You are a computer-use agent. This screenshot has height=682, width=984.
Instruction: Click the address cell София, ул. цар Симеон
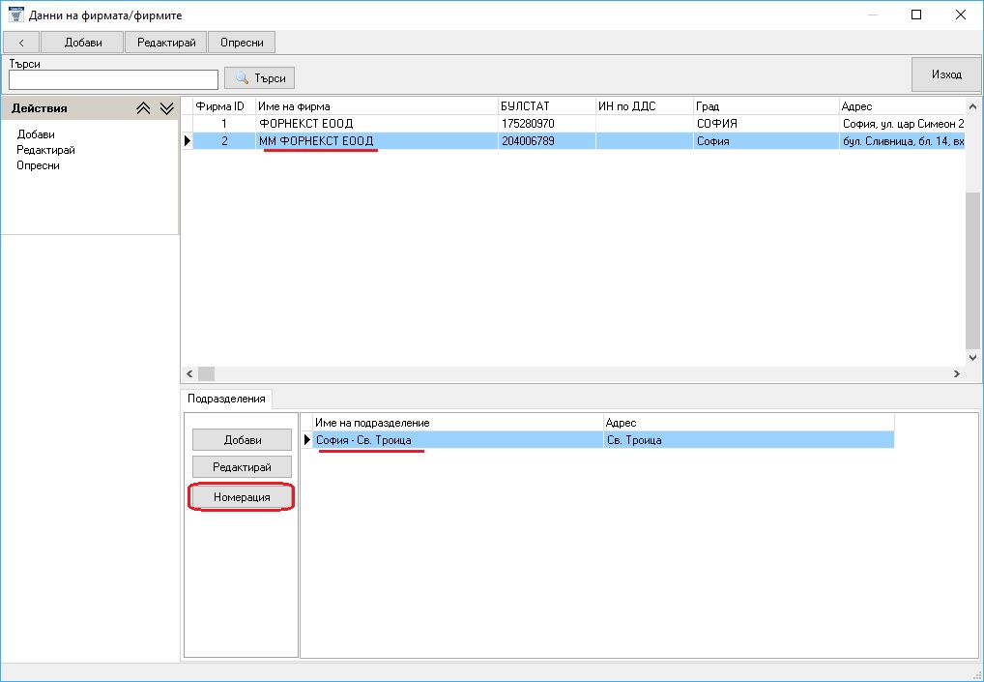pos(902,124)
